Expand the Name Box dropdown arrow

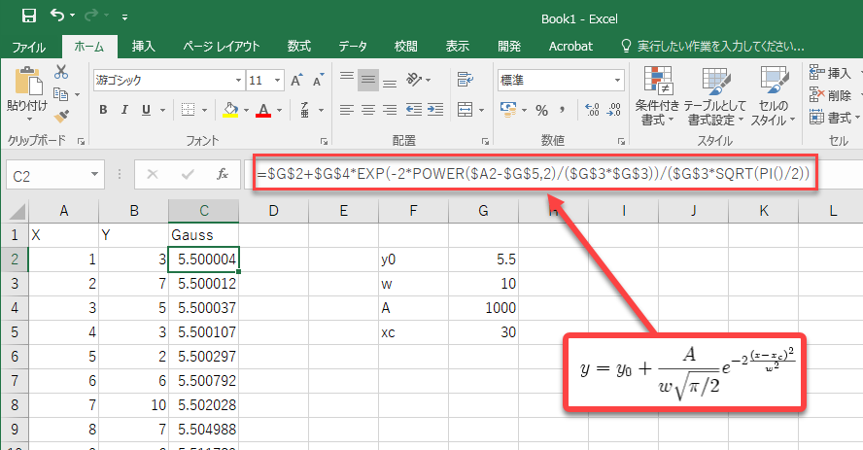pyautogui.click(x=95, y=174)
